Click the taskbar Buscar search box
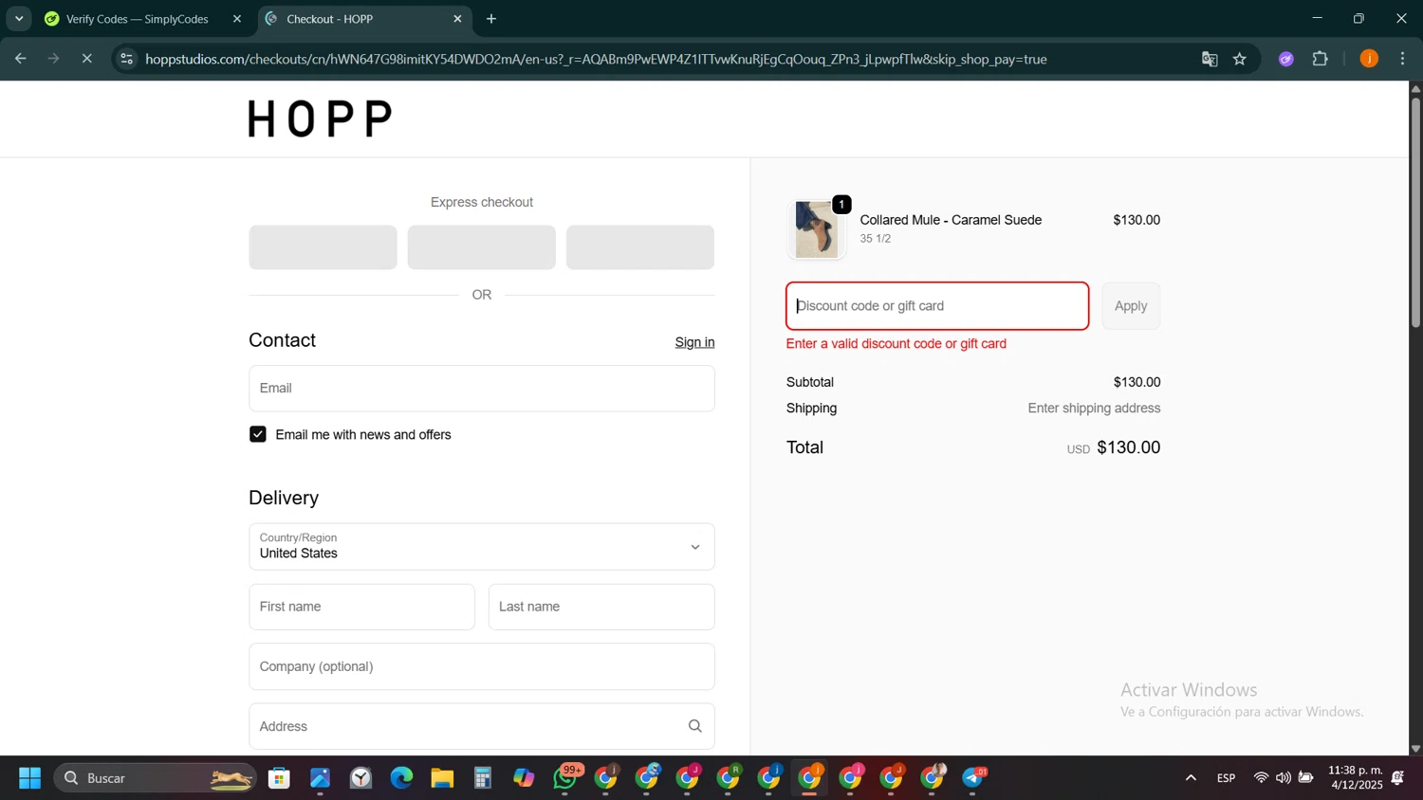This screenshot has width=1423, height=800. [x=155, y=778]
